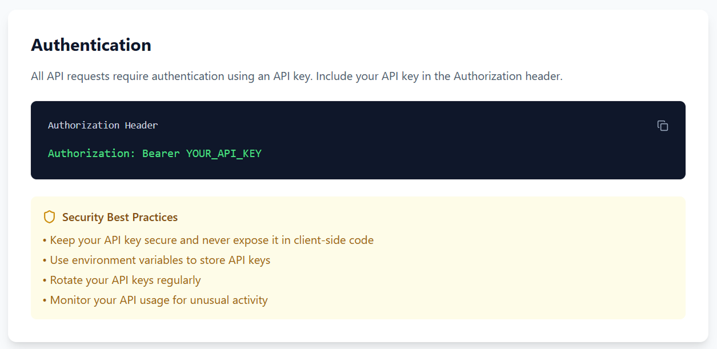Copy the Authorization header code
This screenshot has height=349, width=717.
[663, 126]
